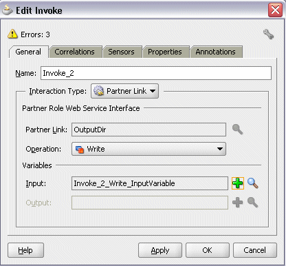Click the Partner Link field OutputDir
This screenshot has width=286, height=266.
(x=148, y=130)
